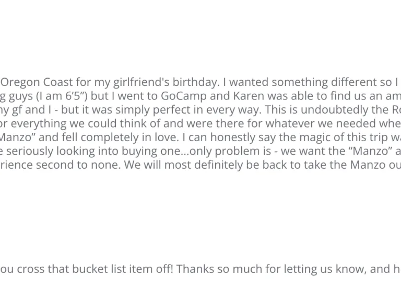Click "seriously looking into buying one"
This screenshot has height=300, width=401.
pyautogui.click(x=93, y=151)
